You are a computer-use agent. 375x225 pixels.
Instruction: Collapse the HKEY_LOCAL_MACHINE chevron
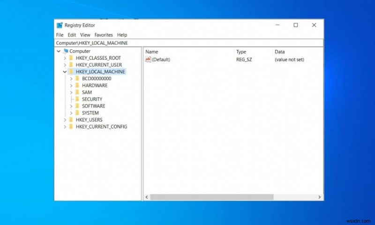(x=65, y=72)
